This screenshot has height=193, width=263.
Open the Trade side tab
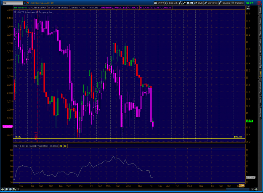260,10
